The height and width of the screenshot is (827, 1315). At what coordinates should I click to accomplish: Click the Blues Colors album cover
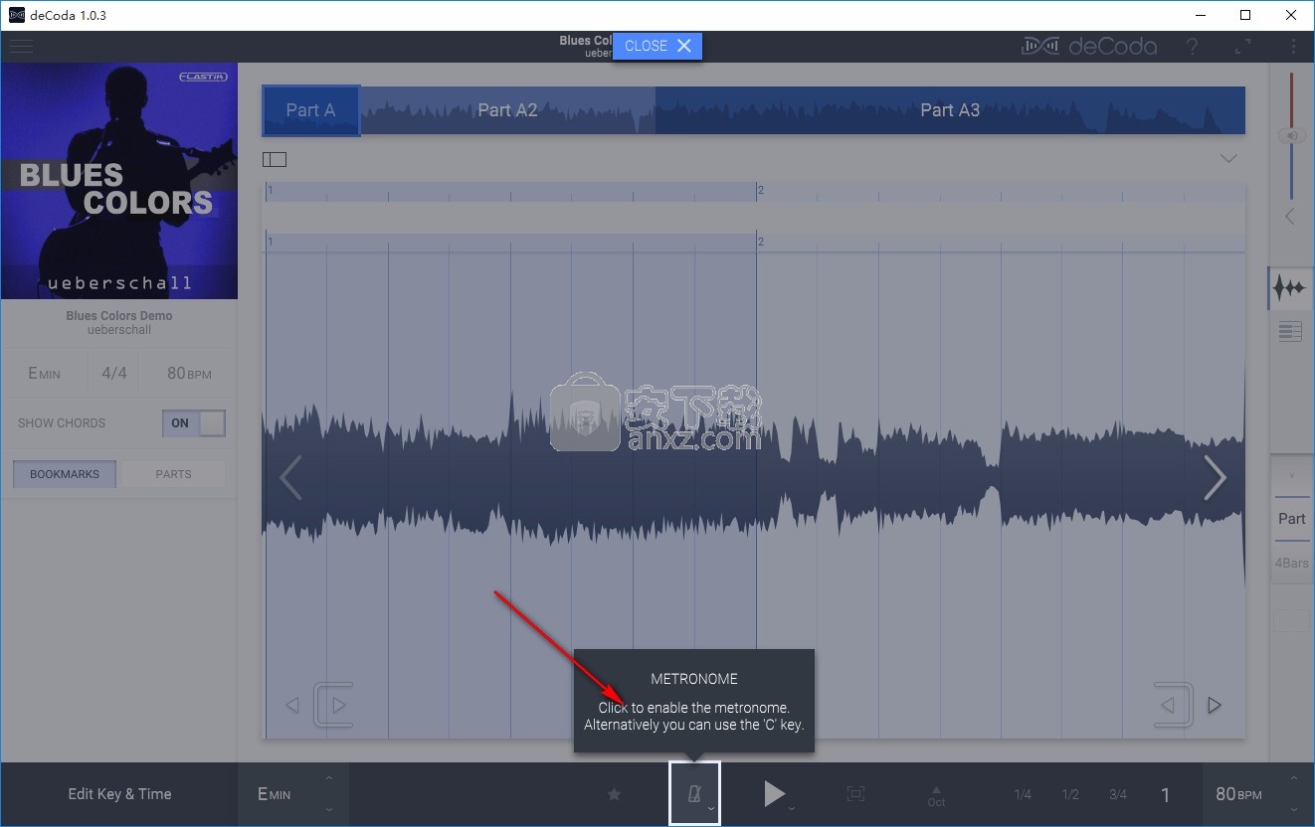pos(119,181)
